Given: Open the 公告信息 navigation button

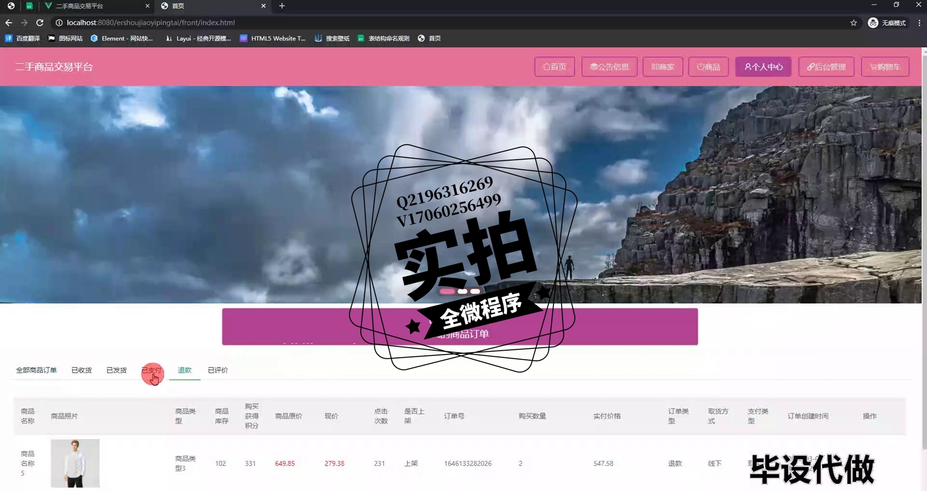Looking at the screenshot, I should click(x=609, y=67).
